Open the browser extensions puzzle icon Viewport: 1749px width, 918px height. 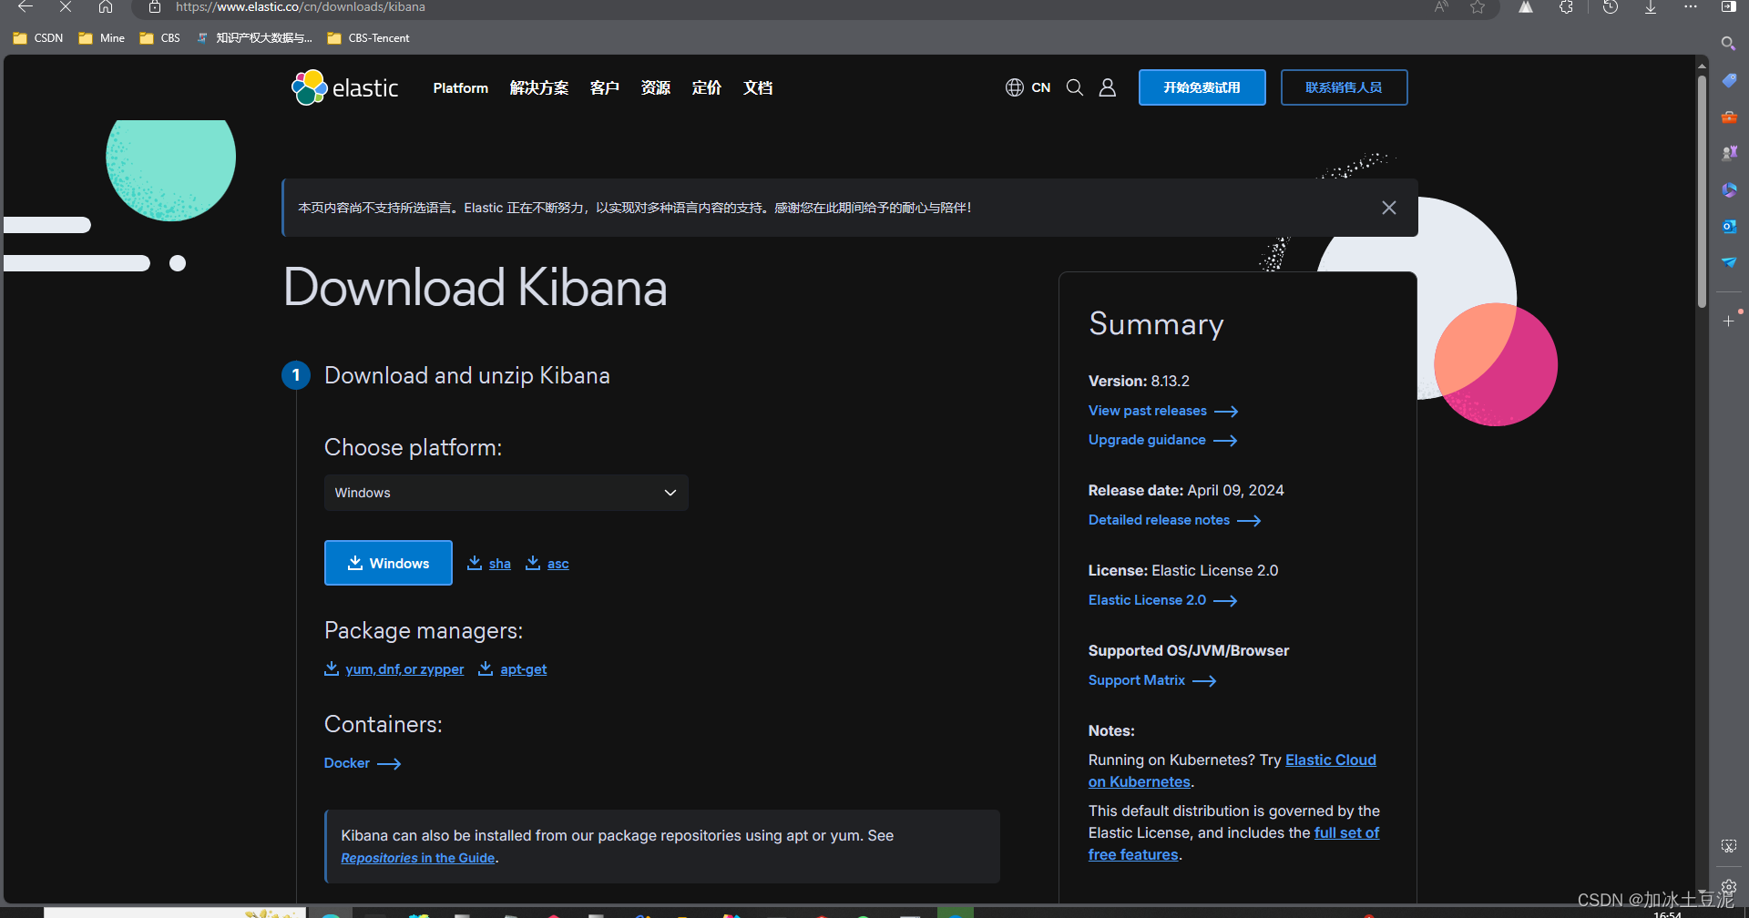tap(1566, 6)
